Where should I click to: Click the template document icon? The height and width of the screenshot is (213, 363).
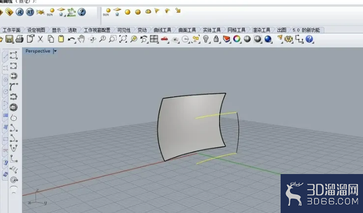pyautogui.click(x=31, y=39)
